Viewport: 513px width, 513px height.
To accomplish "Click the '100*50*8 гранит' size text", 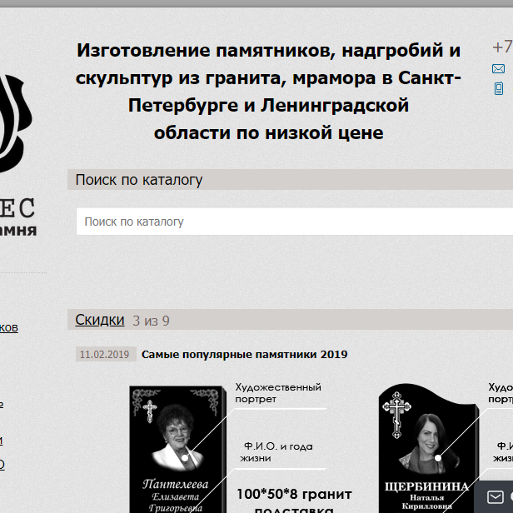I will [x=294, y=495].
